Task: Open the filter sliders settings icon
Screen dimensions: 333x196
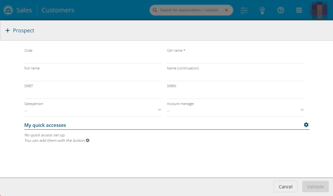Action: coord(244,10)
